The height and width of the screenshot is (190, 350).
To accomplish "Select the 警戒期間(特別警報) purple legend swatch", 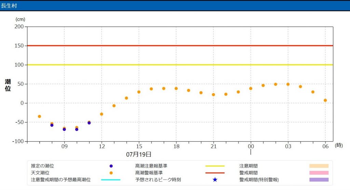I will (319, 180).
